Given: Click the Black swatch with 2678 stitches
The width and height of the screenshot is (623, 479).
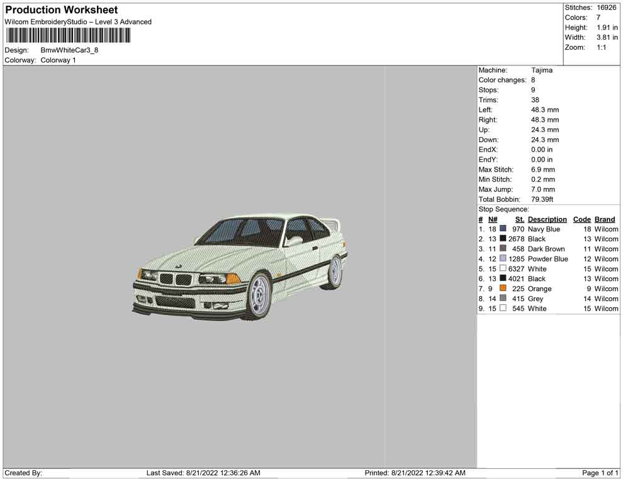Looking at the screenshot, I should [x=503, y=239].
